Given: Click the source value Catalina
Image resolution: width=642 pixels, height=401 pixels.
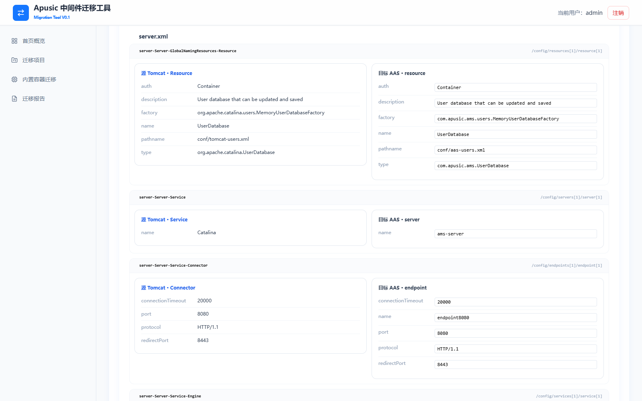Looking at the screenshot, I should coord(207,233).
